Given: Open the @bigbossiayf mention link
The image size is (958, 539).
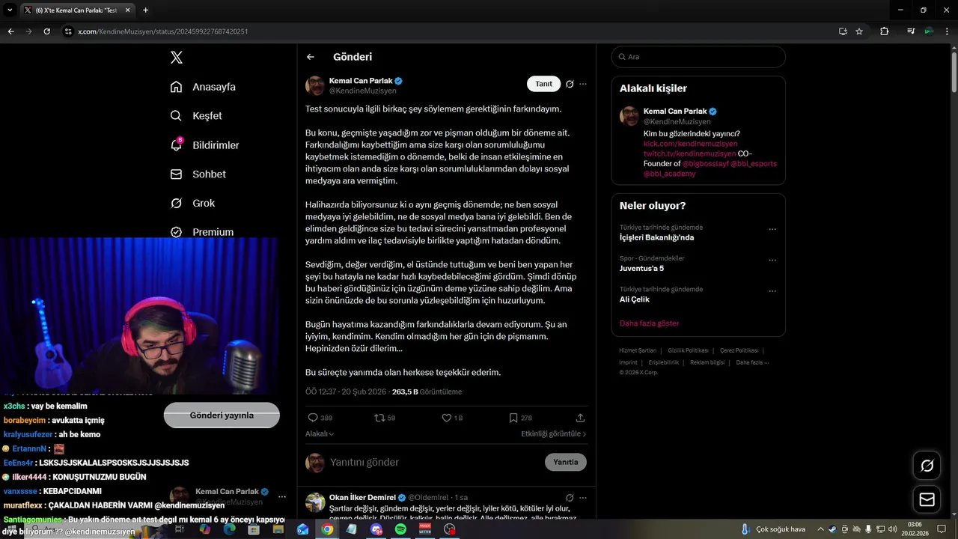Looking at the screenshot, I should (x=705, y=163).
